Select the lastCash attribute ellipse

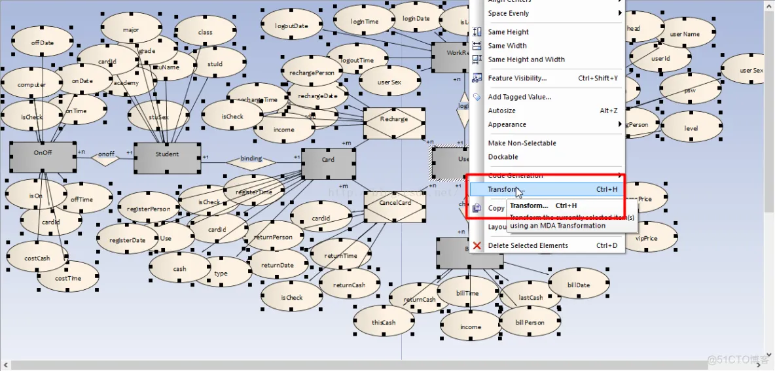point(530,297)
